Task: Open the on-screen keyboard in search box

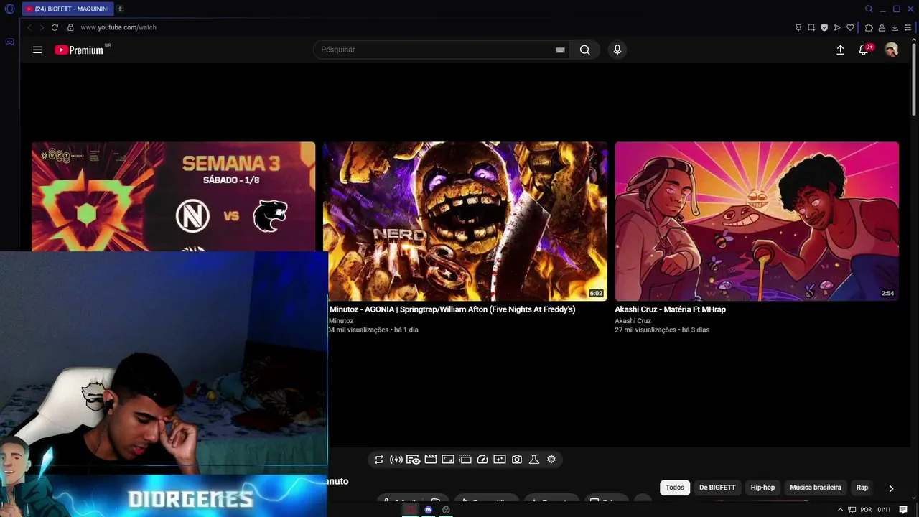Action: click(x=560, y=50)
